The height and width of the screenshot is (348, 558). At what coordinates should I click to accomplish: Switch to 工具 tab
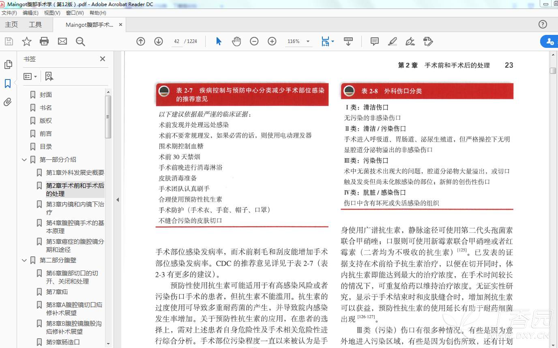click(x=35, y=25)
